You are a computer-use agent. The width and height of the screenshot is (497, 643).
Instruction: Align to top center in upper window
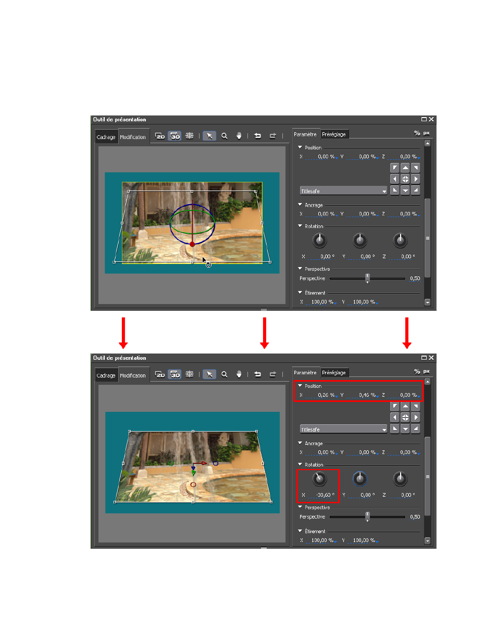tap(405, 168)
